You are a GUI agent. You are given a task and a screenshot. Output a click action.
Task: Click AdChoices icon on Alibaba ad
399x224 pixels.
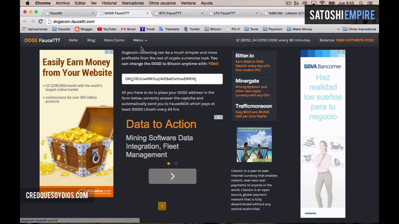coord(107,52)
